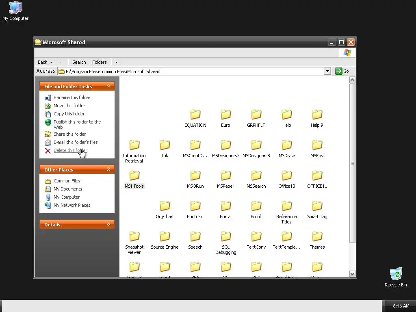Select the OFFICE11 folder
Viewport: 416px width, 312px height.
[317, 179]
